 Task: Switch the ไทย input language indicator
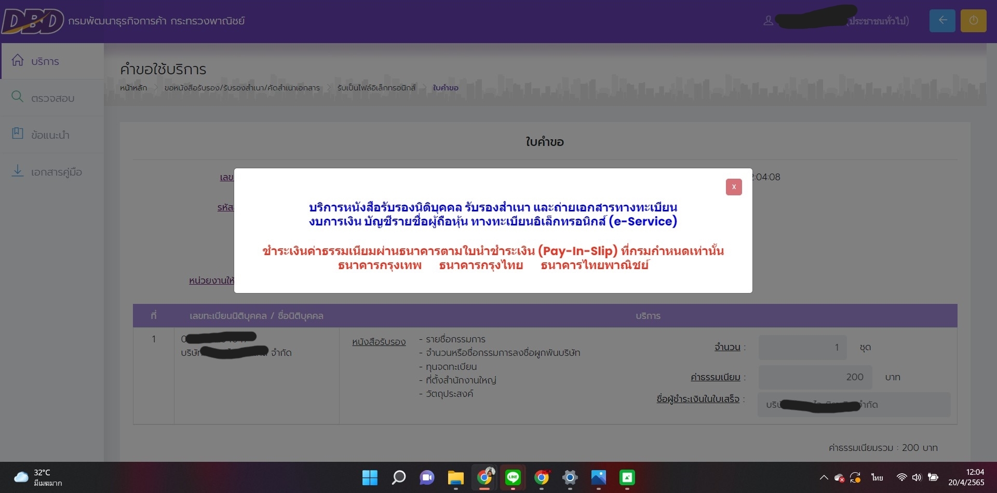tap(878, 477)
